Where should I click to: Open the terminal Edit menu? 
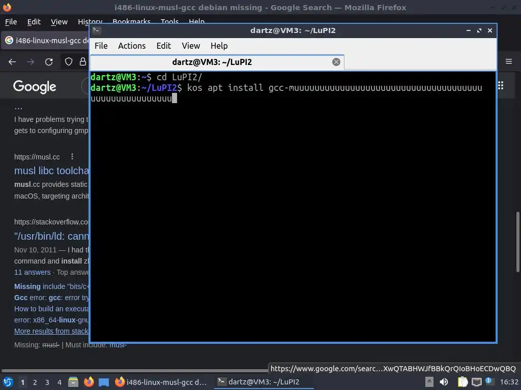(x=163, y=46)
